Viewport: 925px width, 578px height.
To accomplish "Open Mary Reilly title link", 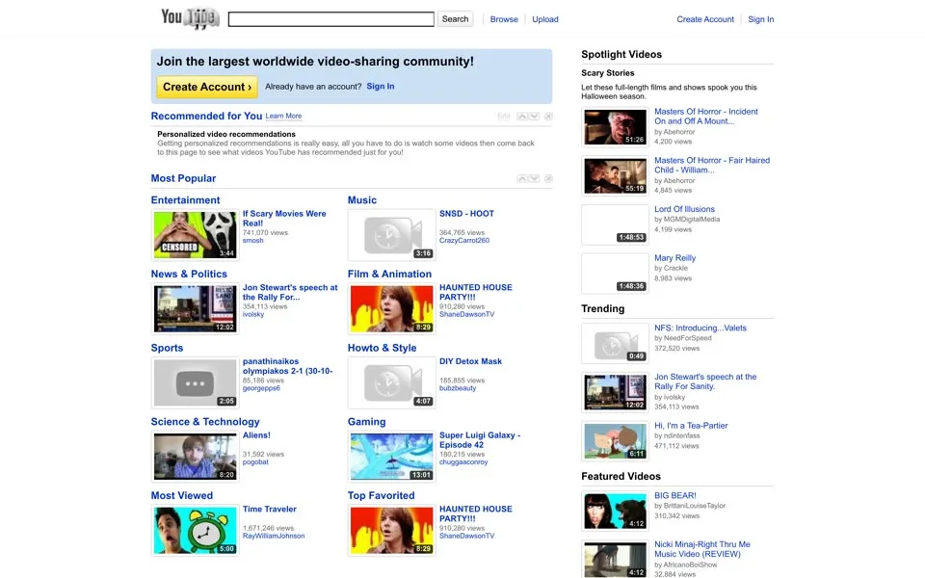I will (x=674, y=258).
